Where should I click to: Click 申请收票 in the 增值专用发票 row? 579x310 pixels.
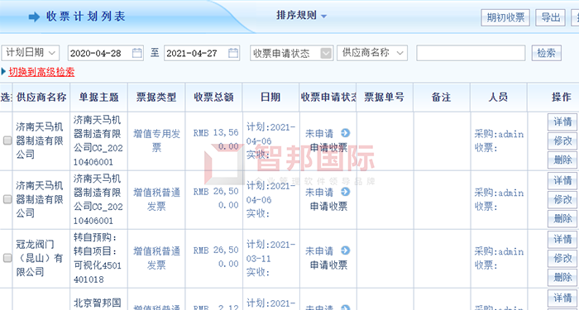[x=328, y=147]
